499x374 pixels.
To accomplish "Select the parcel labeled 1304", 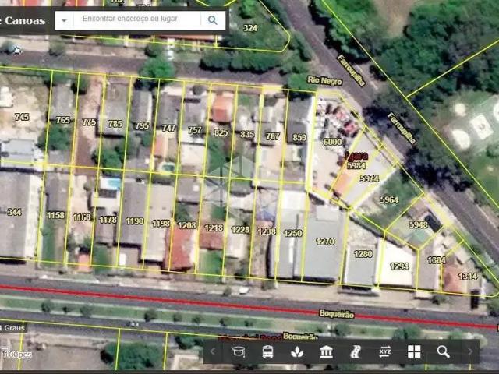I will pyautogui.click(x=437, y=260).
